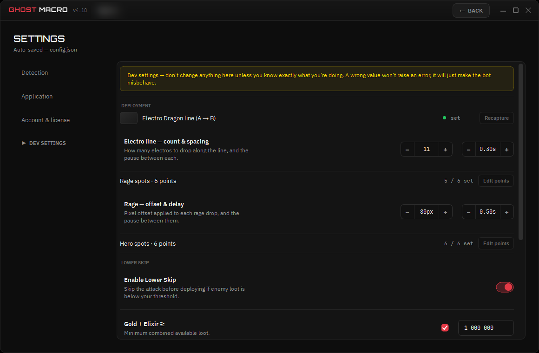Close the Ghost Macro window
Screen dimensions: 539x353
[528, 10]
